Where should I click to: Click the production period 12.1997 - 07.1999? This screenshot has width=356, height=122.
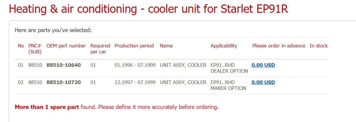(135, 82)
